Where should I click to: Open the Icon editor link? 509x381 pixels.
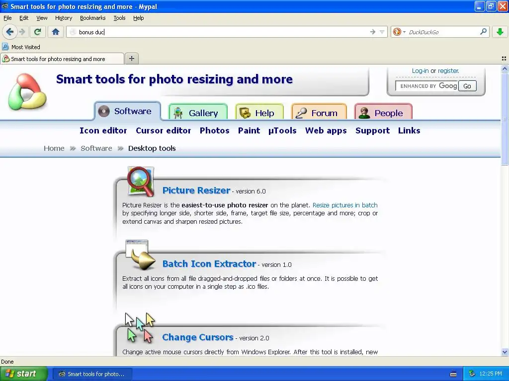point(103,130)
